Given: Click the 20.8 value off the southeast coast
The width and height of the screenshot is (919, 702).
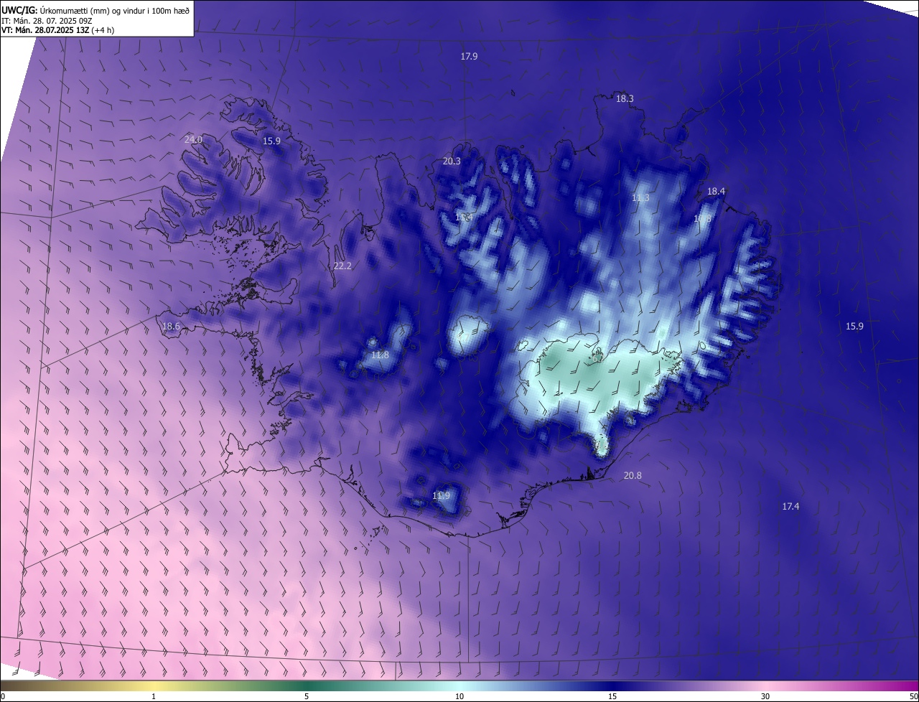Looking at the screenshot, I should [633, 475].
